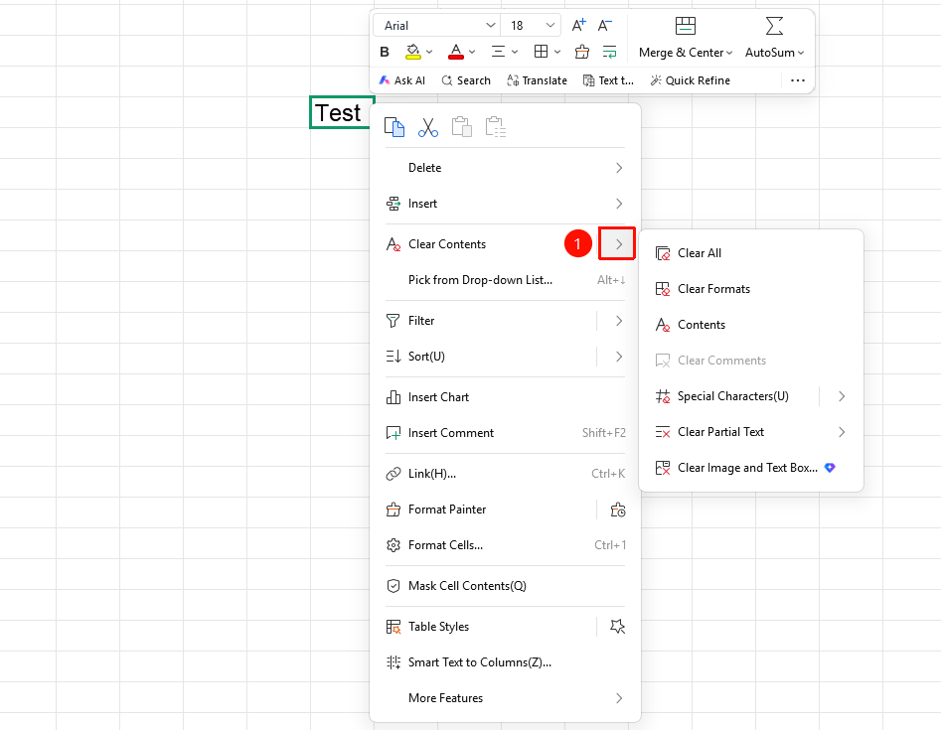Apply the yellow fill color
Screen dimensions: 941x730
[x=413, y=53]
